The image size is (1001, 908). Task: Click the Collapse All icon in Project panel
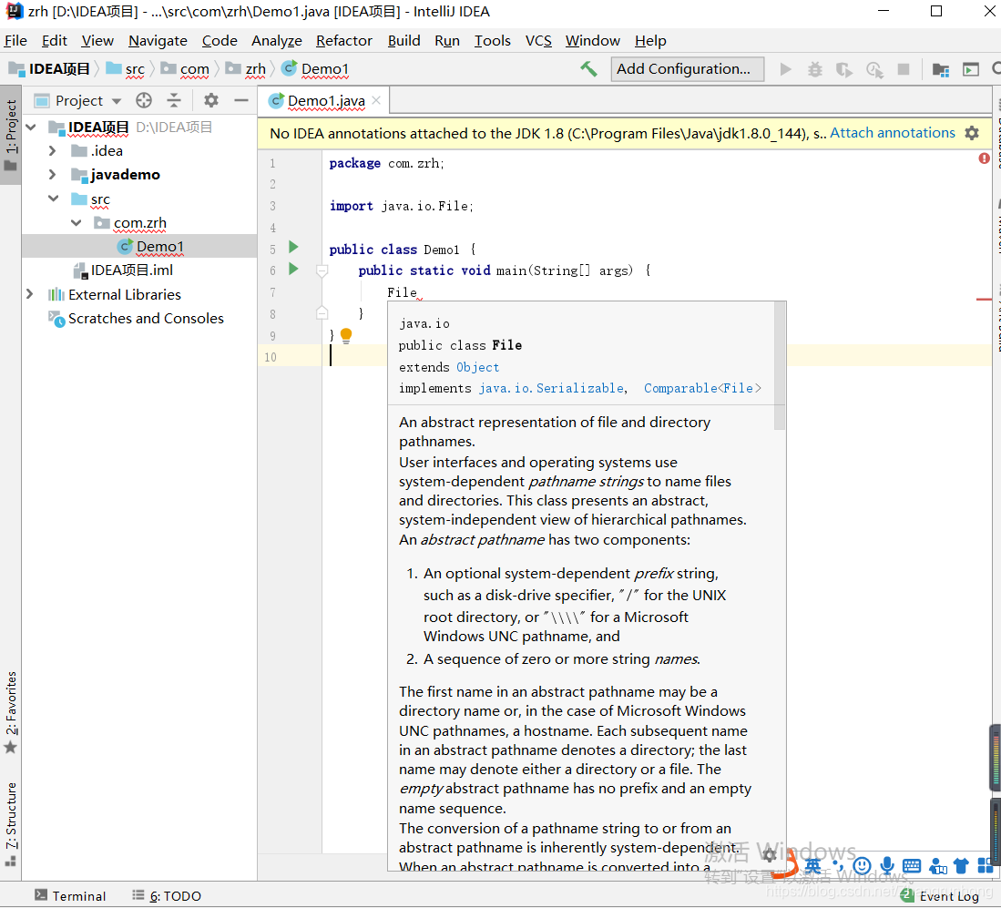point(174,100)
